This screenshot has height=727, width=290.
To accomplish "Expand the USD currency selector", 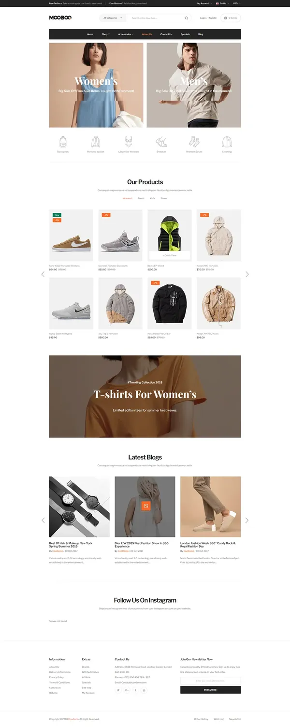I will pyautogui.click(x=237, y=3).
